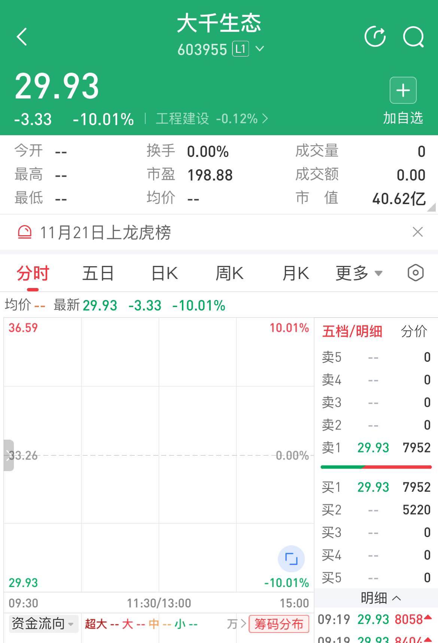Screen dimensions: 438x643
Task: Tap the 市值 40.62亿 value
Action: pos(399,199)
